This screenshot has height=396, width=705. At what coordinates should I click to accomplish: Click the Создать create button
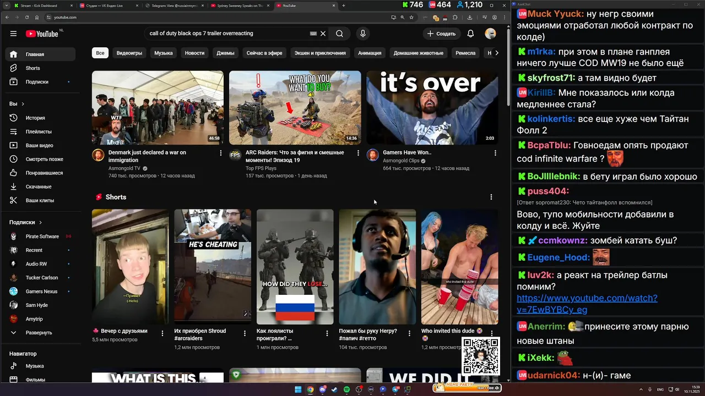click(x=442, y=34)
